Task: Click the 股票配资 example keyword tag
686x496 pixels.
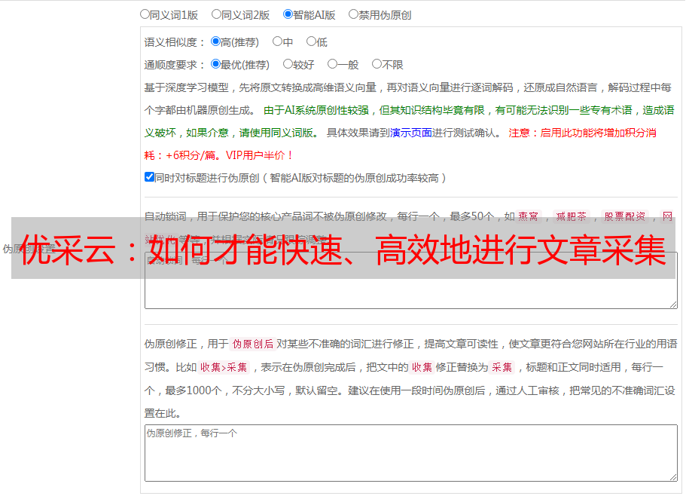Action: [x=625, y=216]
